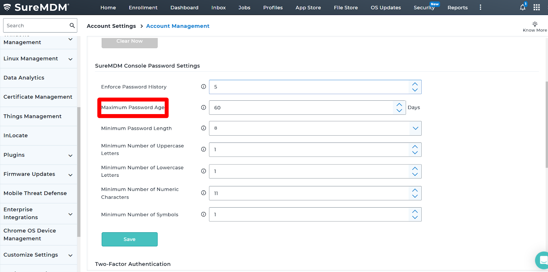
Task: Click the sidebar vertical scrollbar
Action: (x=79, y=172)
